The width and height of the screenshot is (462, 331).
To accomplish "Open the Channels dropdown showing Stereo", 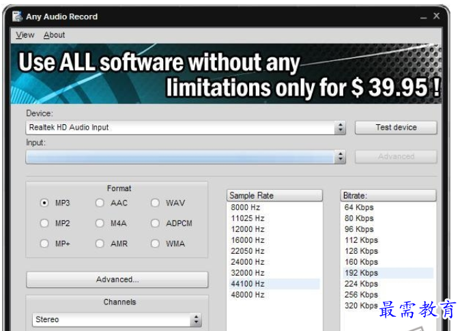I will point(117,319).
